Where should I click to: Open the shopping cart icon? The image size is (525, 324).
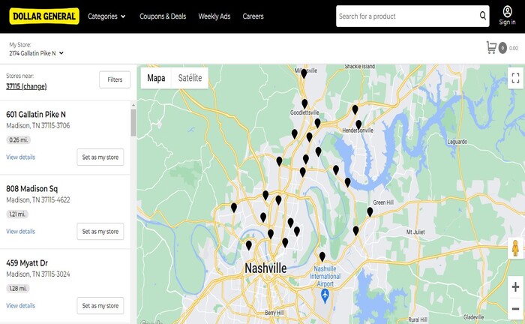[491, 47]
